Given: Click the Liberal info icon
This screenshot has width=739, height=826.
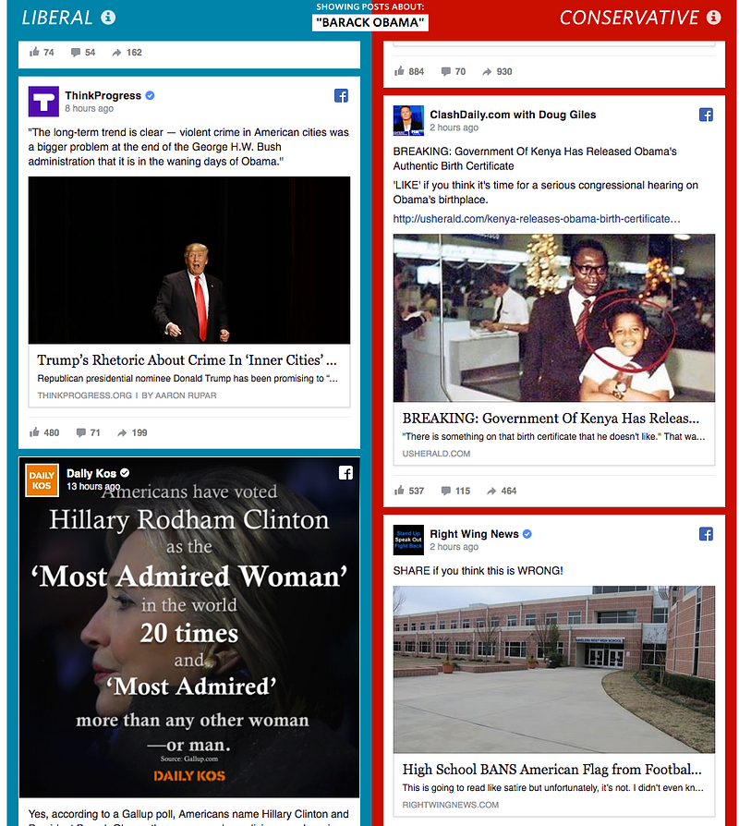Looking at the screenshot, I should pos(108,18).
